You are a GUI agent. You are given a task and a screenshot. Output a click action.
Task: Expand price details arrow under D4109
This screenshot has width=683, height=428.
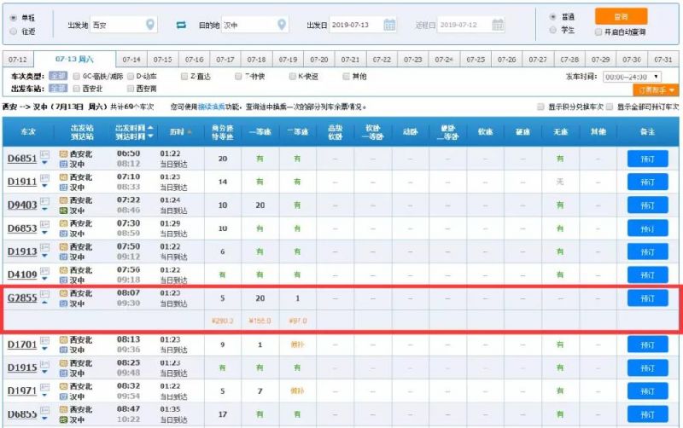click(x=44, y=280)
